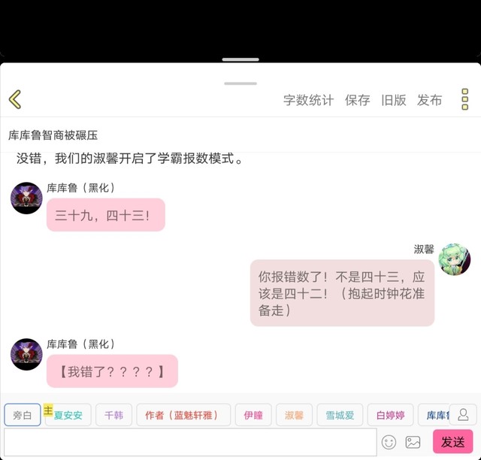Choose 作者（蓝魅轩雅）as speaker
Screen dimensions: 481x460
pyautogui.click(x=183, y=415)
